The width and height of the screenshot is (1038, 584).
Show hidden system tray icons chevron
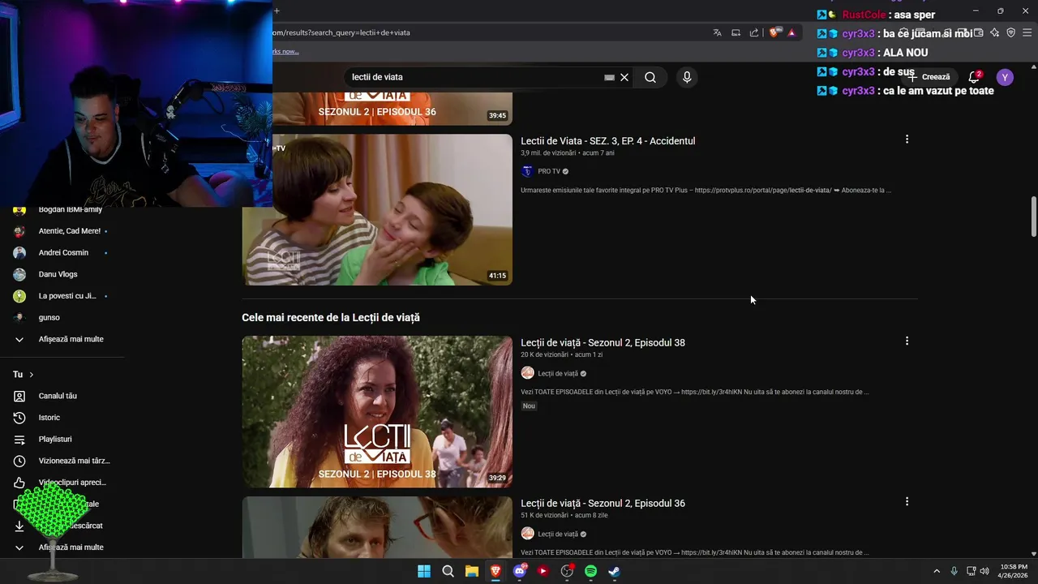937,571
